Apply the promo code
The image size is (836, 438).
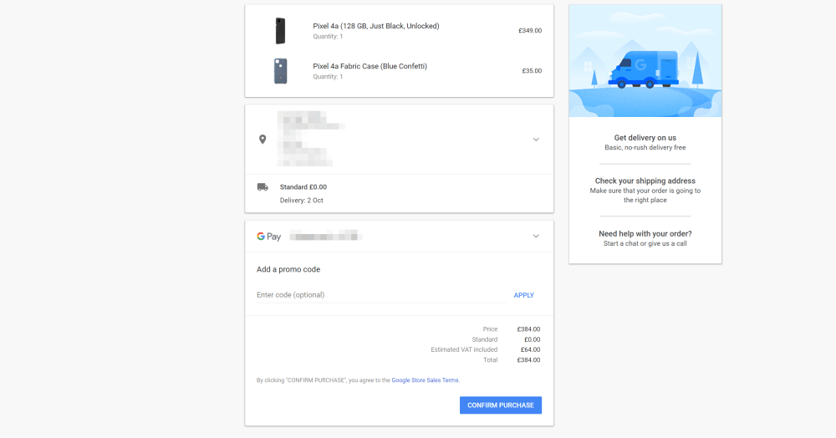tap(523, 295)
